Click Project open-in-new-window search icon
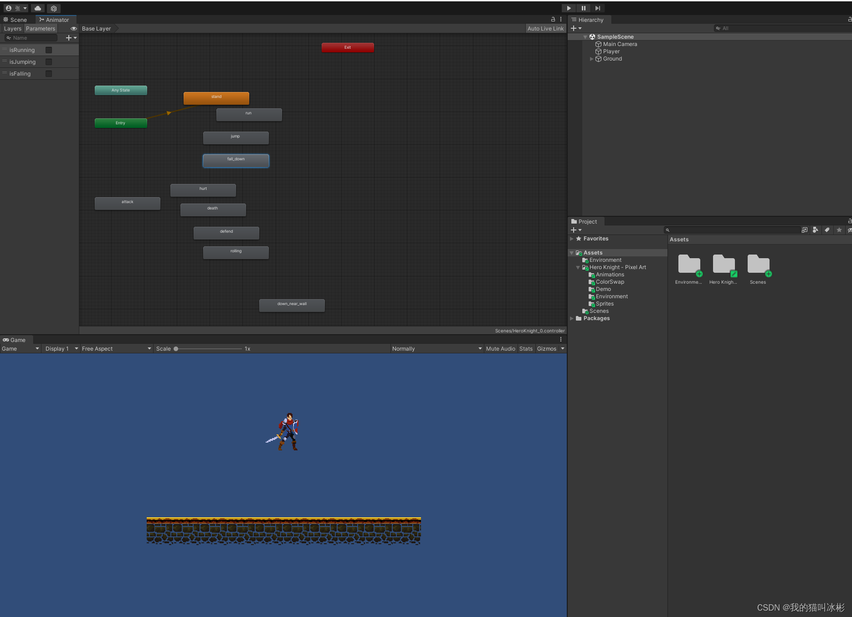Image resolution: width=852 pixels, height=617 pixels. 805,230
